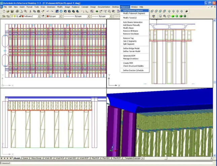
Task: Select the Gouraud Shaded green sphere icon
Action: tap(177, 16)
